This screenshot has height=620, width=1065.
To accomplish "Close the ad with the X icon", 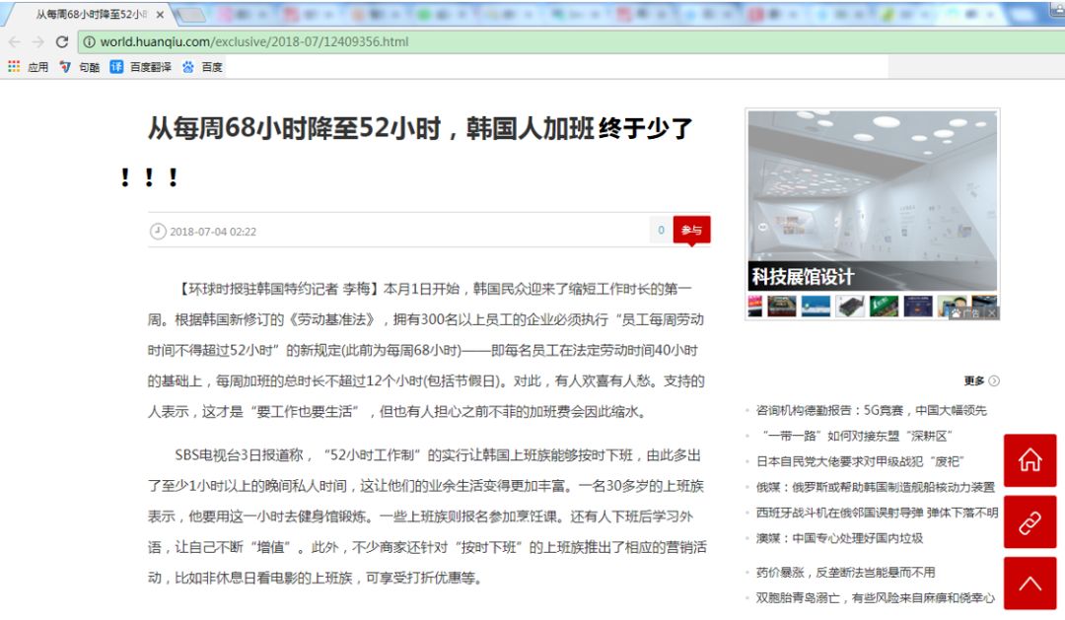I will click(x=992, y=312).
